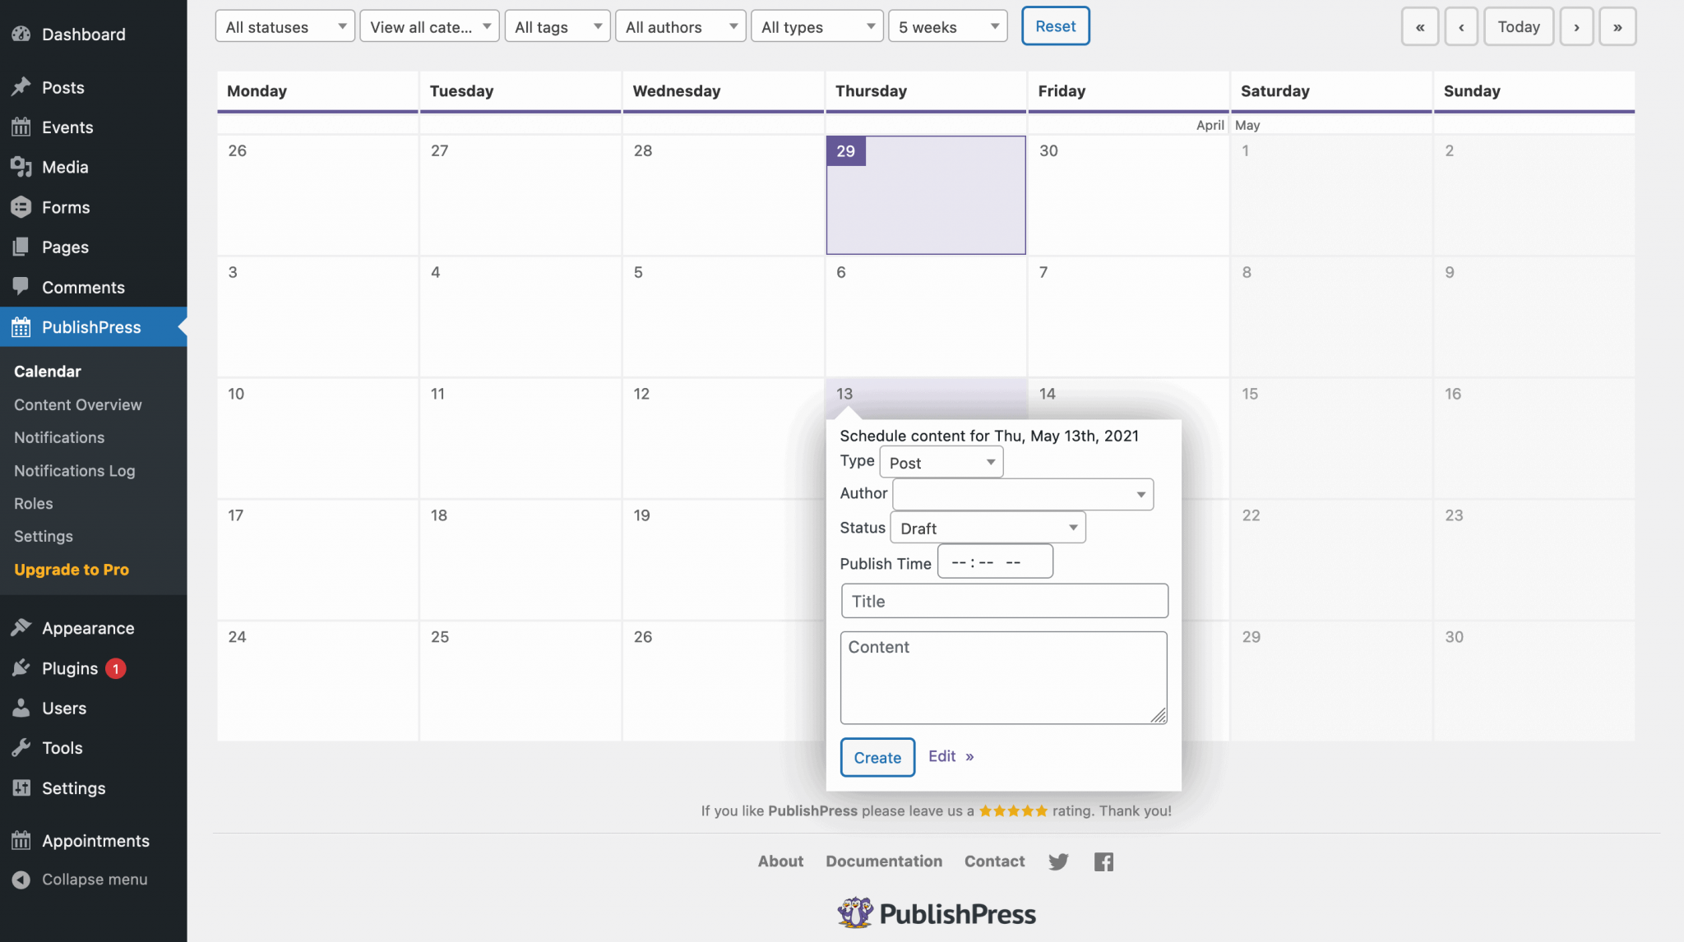Switch to Content Overview

[x=77, y=404]
